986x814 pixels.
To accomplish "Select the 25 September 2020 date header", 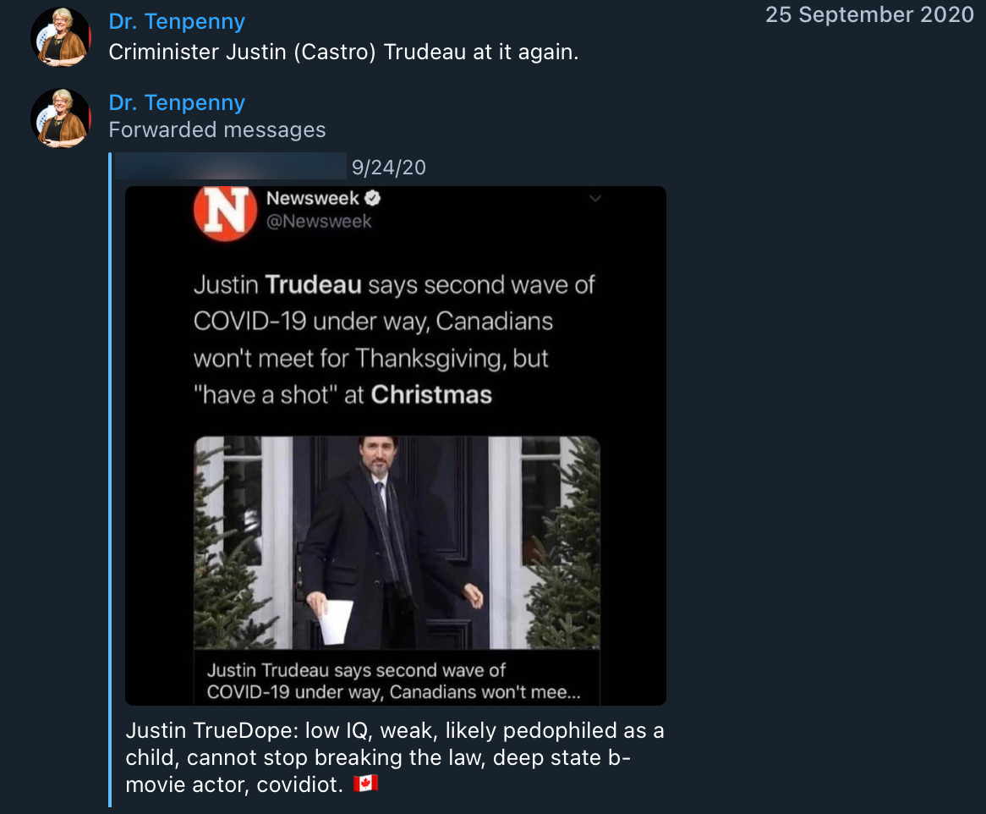I will 869,14.
